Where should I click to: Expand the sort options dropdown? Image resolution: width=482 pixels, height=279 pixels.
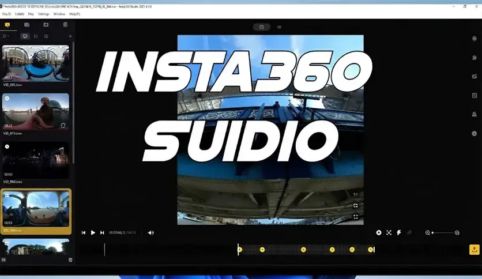[x=6, y=36]
